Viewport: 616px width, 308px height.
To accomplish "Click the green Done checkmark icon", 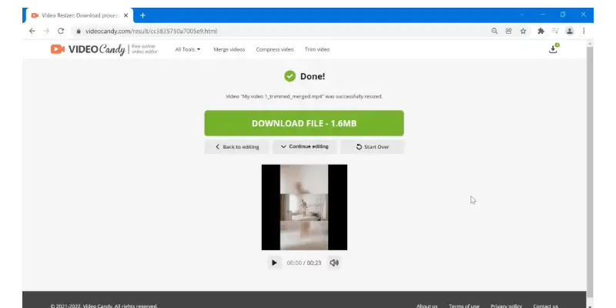I will coord(290,76).
